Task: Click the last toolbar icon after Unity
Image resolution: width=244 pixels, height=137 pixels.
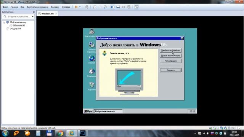Action: (x=136, y=7)
